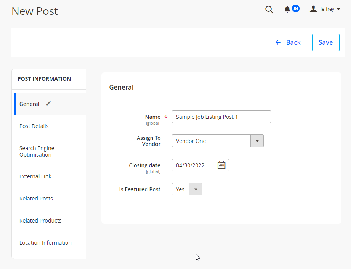
Task: Save the new post
Action: 326,43
